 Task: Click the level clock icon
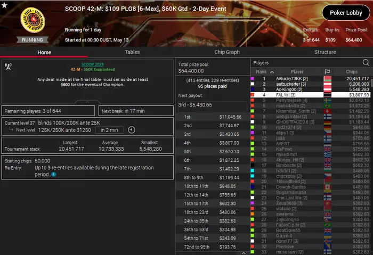point(132,130)
